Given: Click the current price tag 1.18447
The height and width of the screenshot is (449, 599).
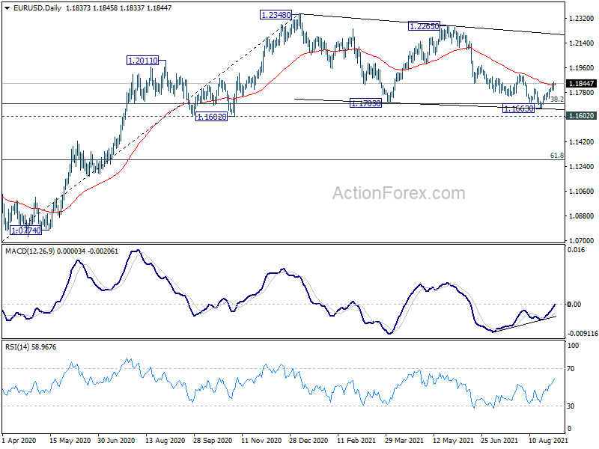Looking at the screenshot, I should (582, 84).
